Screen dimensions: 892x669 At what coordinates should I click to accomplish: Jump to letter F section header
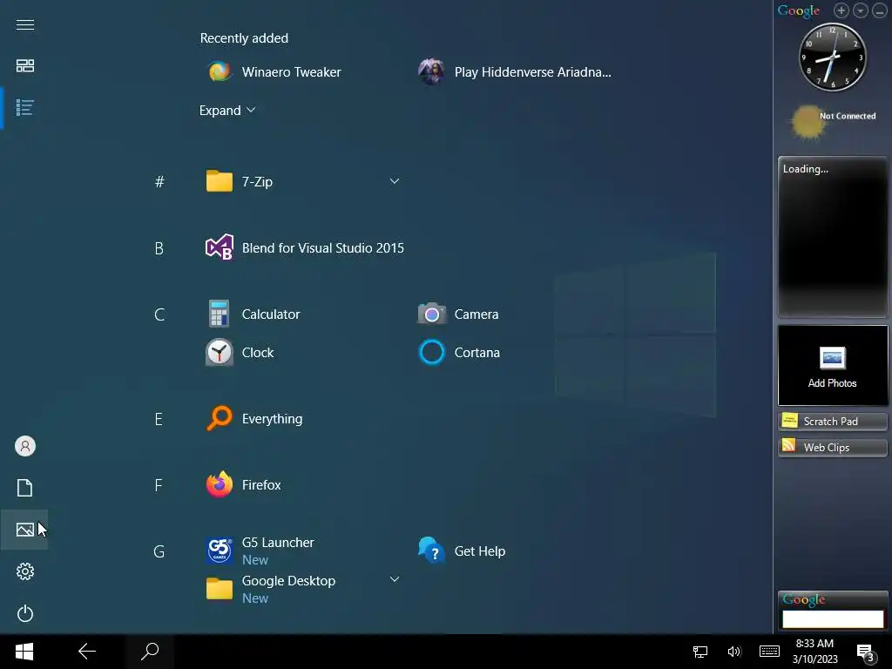159,485
